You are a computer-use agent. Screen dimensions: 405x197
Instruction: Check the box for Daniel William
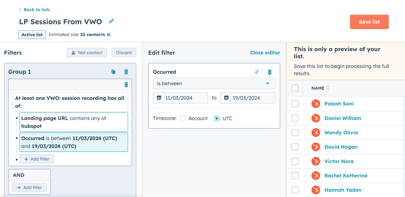click(x=295, y=118)
